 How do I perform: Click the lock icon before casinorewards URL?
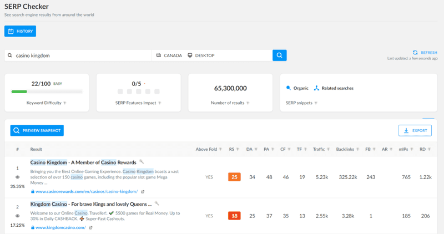coord(33,191)
